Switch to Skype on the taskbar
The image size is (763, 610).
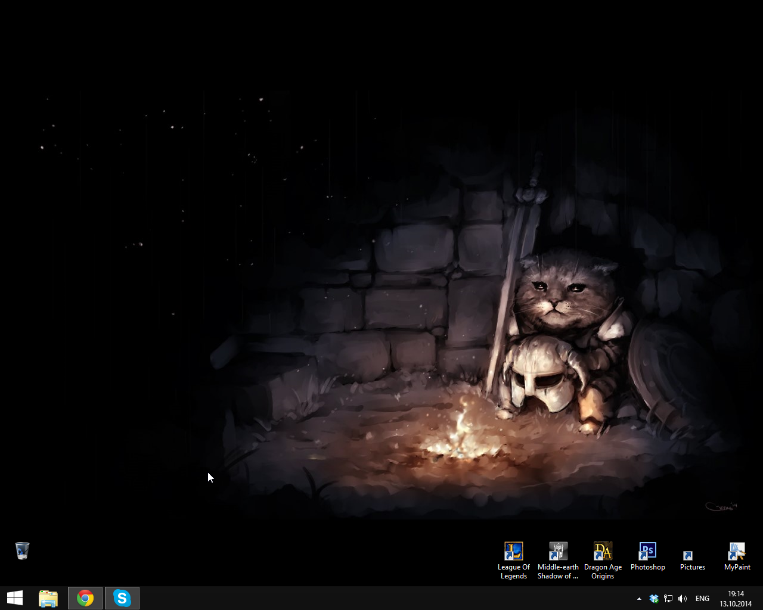coord(122,598)
